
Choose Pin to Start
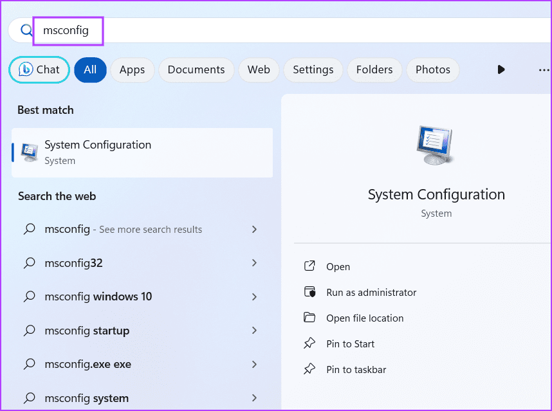[350, 344]
